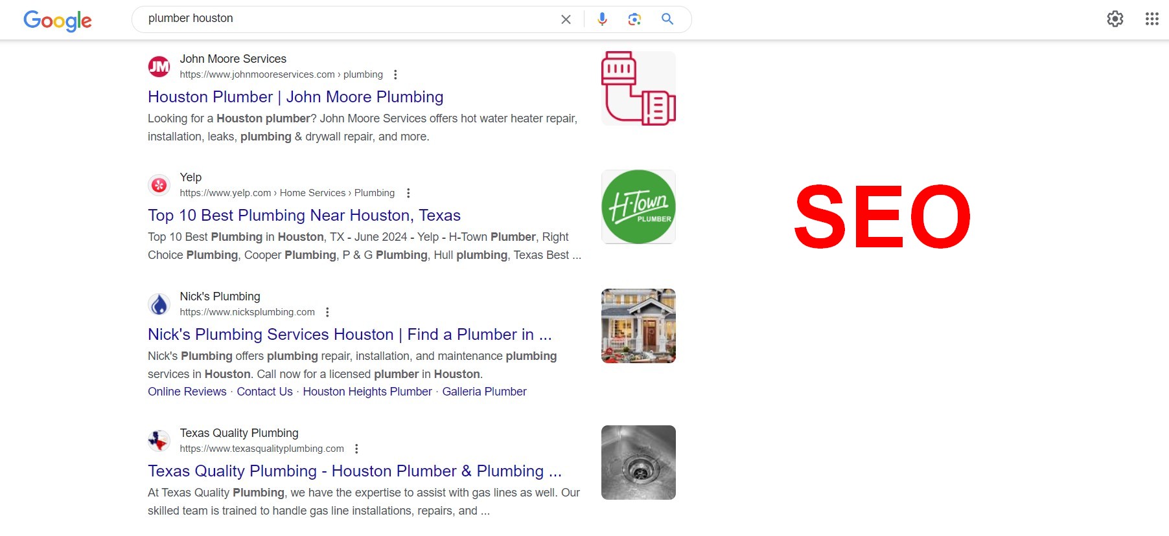Open the Google apps grid
1169x536 pixels.
(1152, 19)
